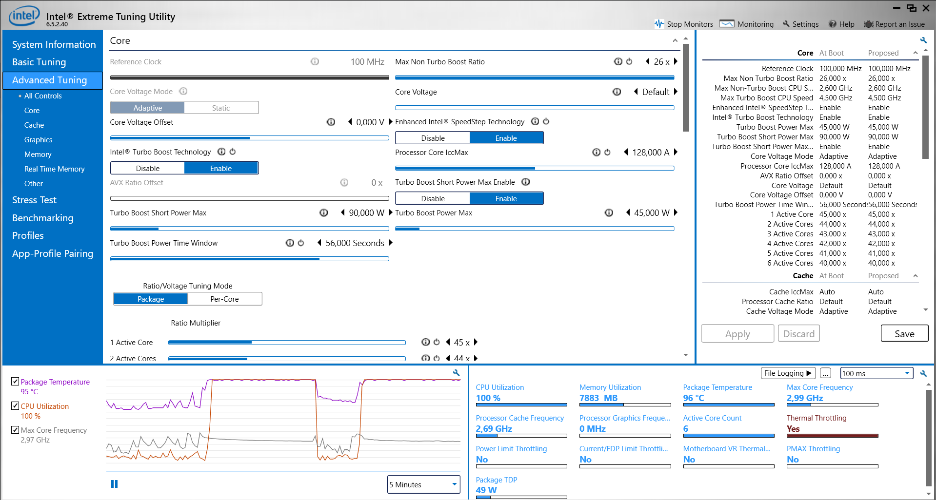Screen dimensions: 936x500
Task: Uncheck the CPU Utilization graph checkbox
Action: (x=15, y=405)
